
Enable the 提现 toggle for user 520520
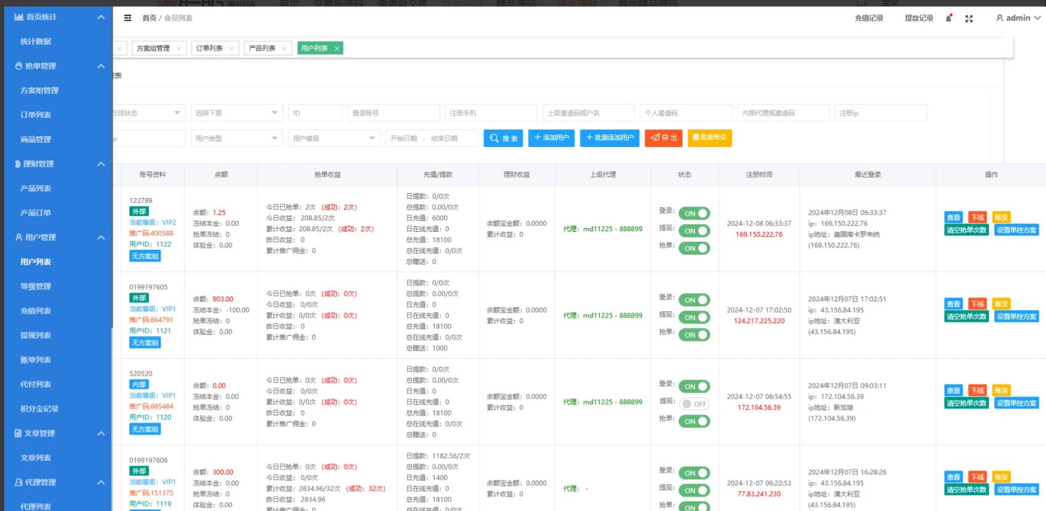click(694, 404)
